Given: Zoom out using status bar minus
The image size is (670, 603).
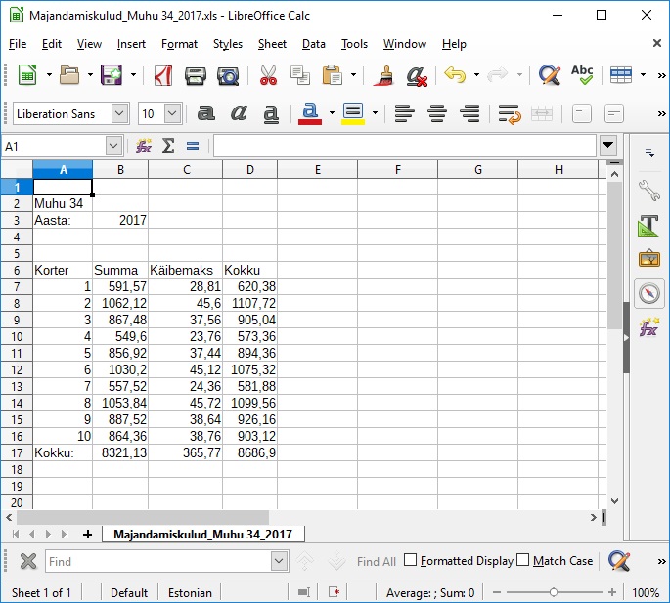Looking at the screenshot, I should 497,592.
